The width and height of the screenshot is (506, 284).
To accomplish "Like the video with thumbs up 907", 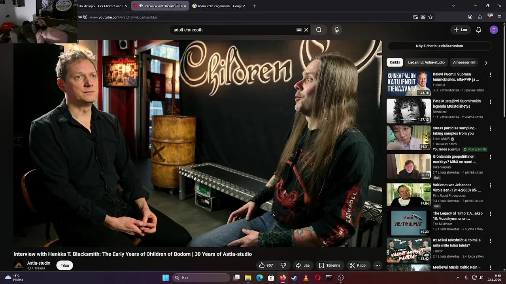I will 266,265.
